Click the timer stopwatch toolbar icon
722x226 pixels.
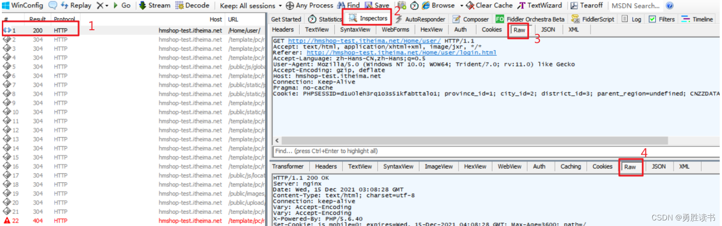coord(414,6)
